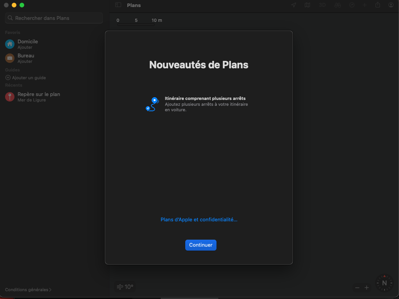This screenshot has height=299, width=399.
Task: Open recent Repère sur le plan
Action: (x=54, y=97)
